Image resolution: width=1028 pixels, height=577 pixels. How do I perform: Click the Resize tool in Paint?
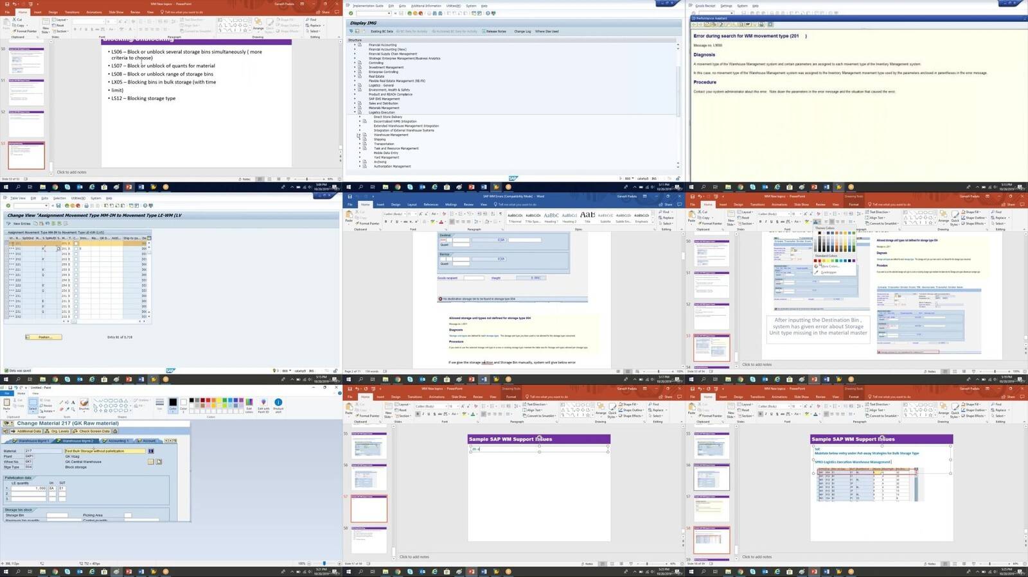click(46, 406)
